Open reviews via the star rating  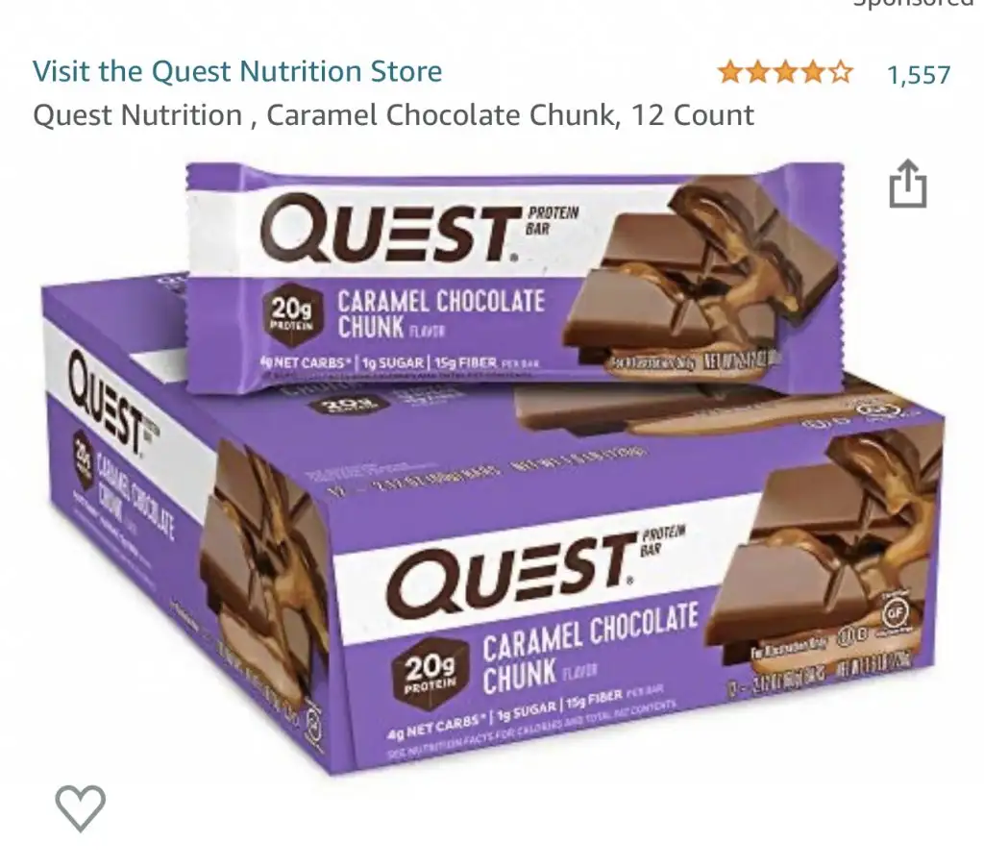tap(785, 73)
